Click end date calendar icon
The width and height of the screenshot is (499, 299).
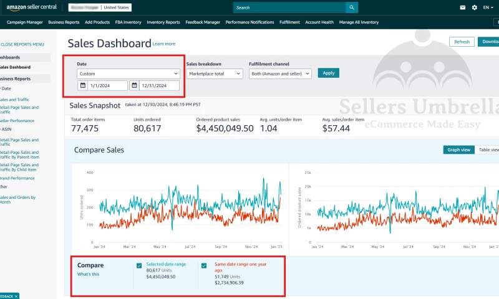click(x=134, y=86)
